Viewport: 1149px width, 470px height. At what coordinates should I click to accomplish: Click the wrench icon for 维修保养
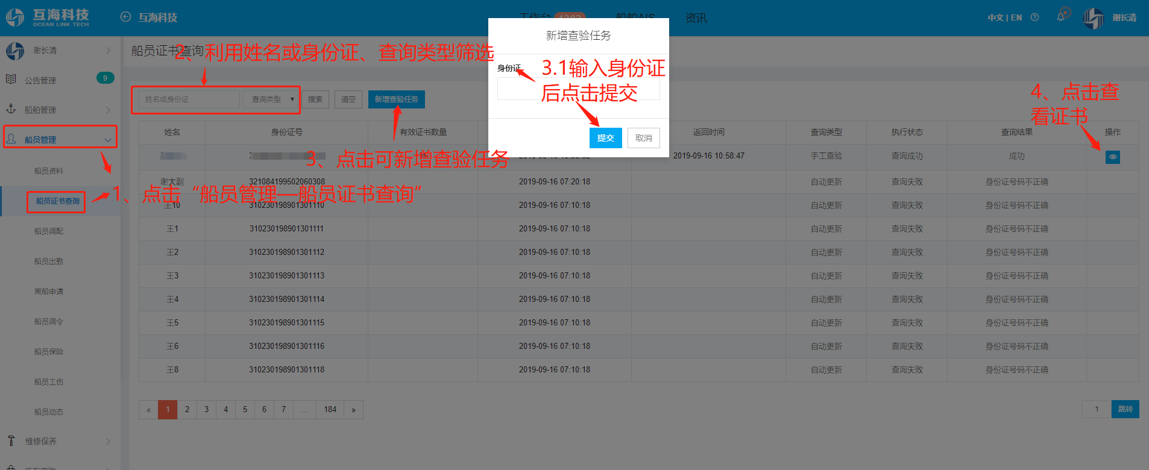pos(11,441)
